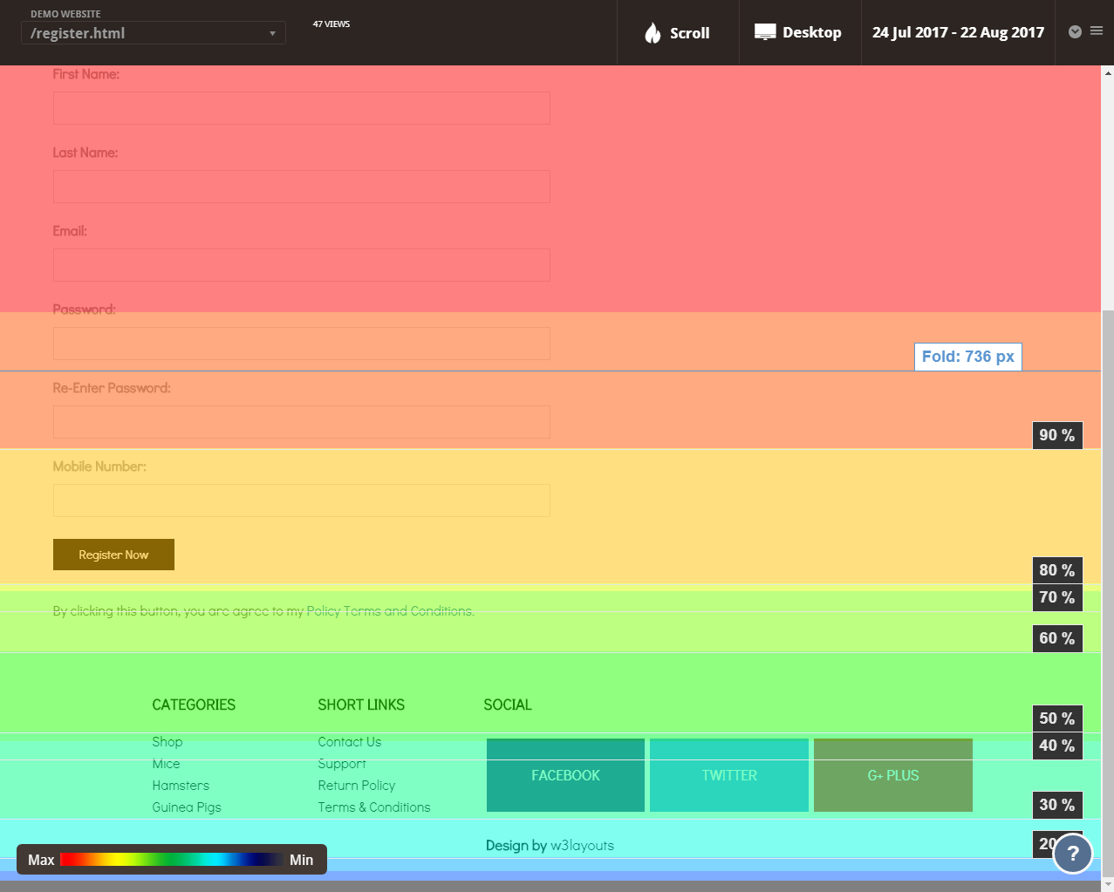Click the SOCIAL footer heading
Screen dimensions: 1114x892
[x=508, y=705]
